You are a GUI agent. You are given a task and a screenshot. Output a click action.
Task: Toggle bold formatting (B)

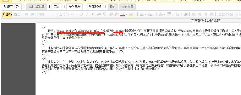(x=82, y=14)
